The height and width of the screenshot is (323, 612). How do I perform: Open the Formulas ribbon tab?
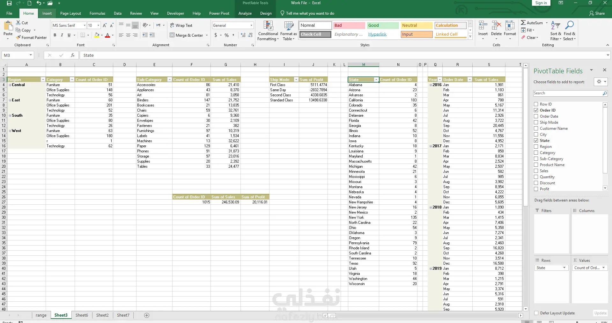[97, 13]
